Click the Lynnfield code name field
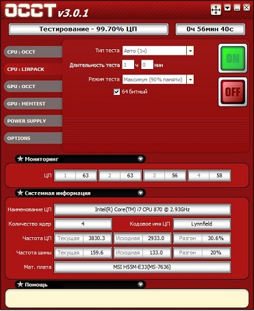The width and height of the screenshot is (254, 311). 202,224
